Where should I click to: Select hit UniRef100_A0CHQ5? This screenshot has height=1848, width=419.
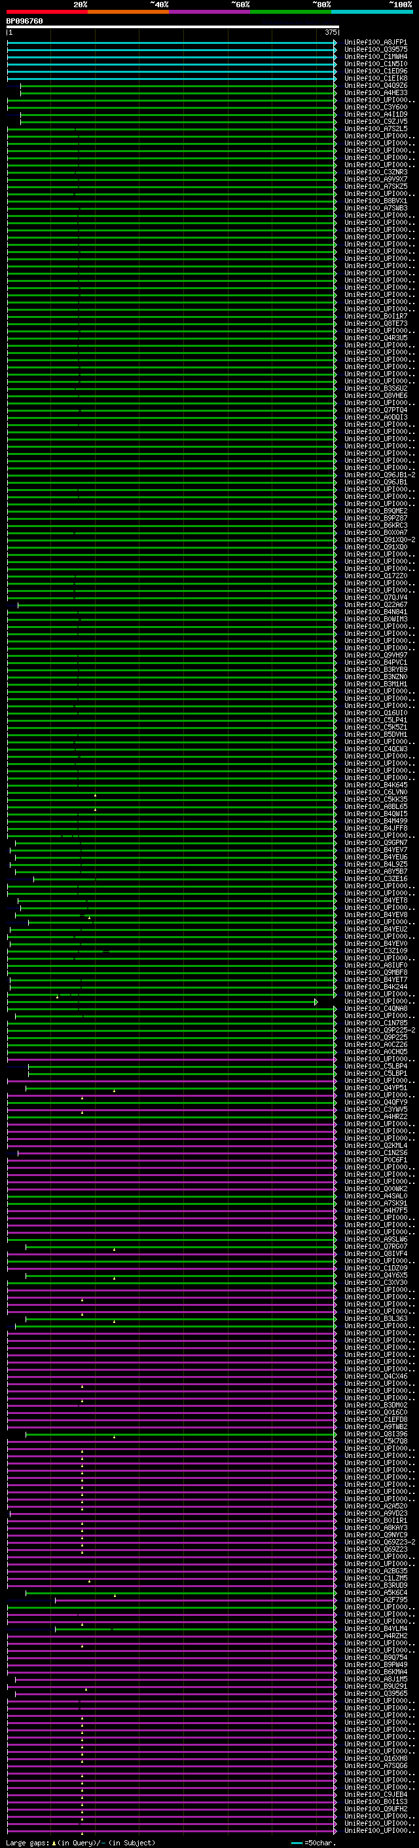(x=376, y=1052)
